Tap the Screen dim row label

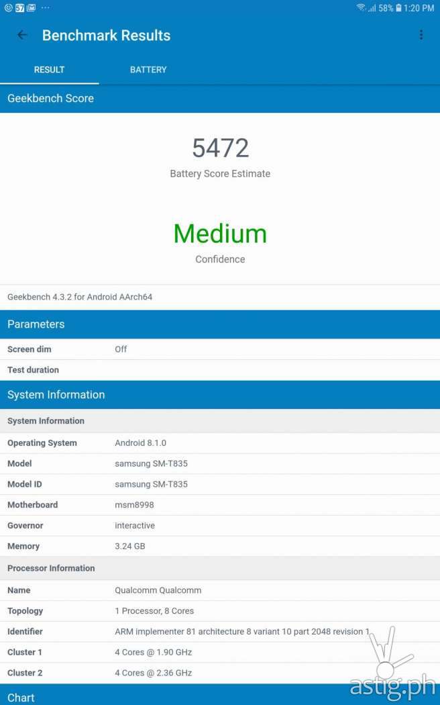30,349
